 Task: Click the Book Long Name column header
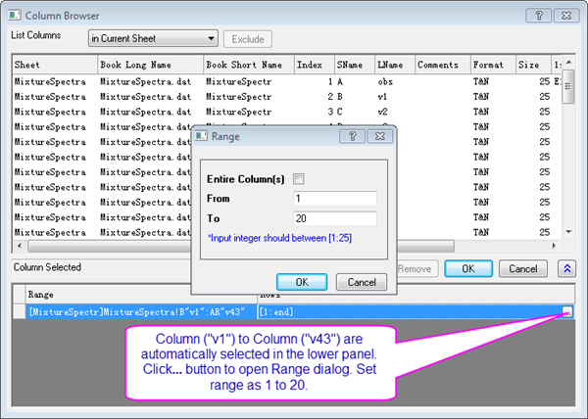pyautogui.click(x=147, y=65)
